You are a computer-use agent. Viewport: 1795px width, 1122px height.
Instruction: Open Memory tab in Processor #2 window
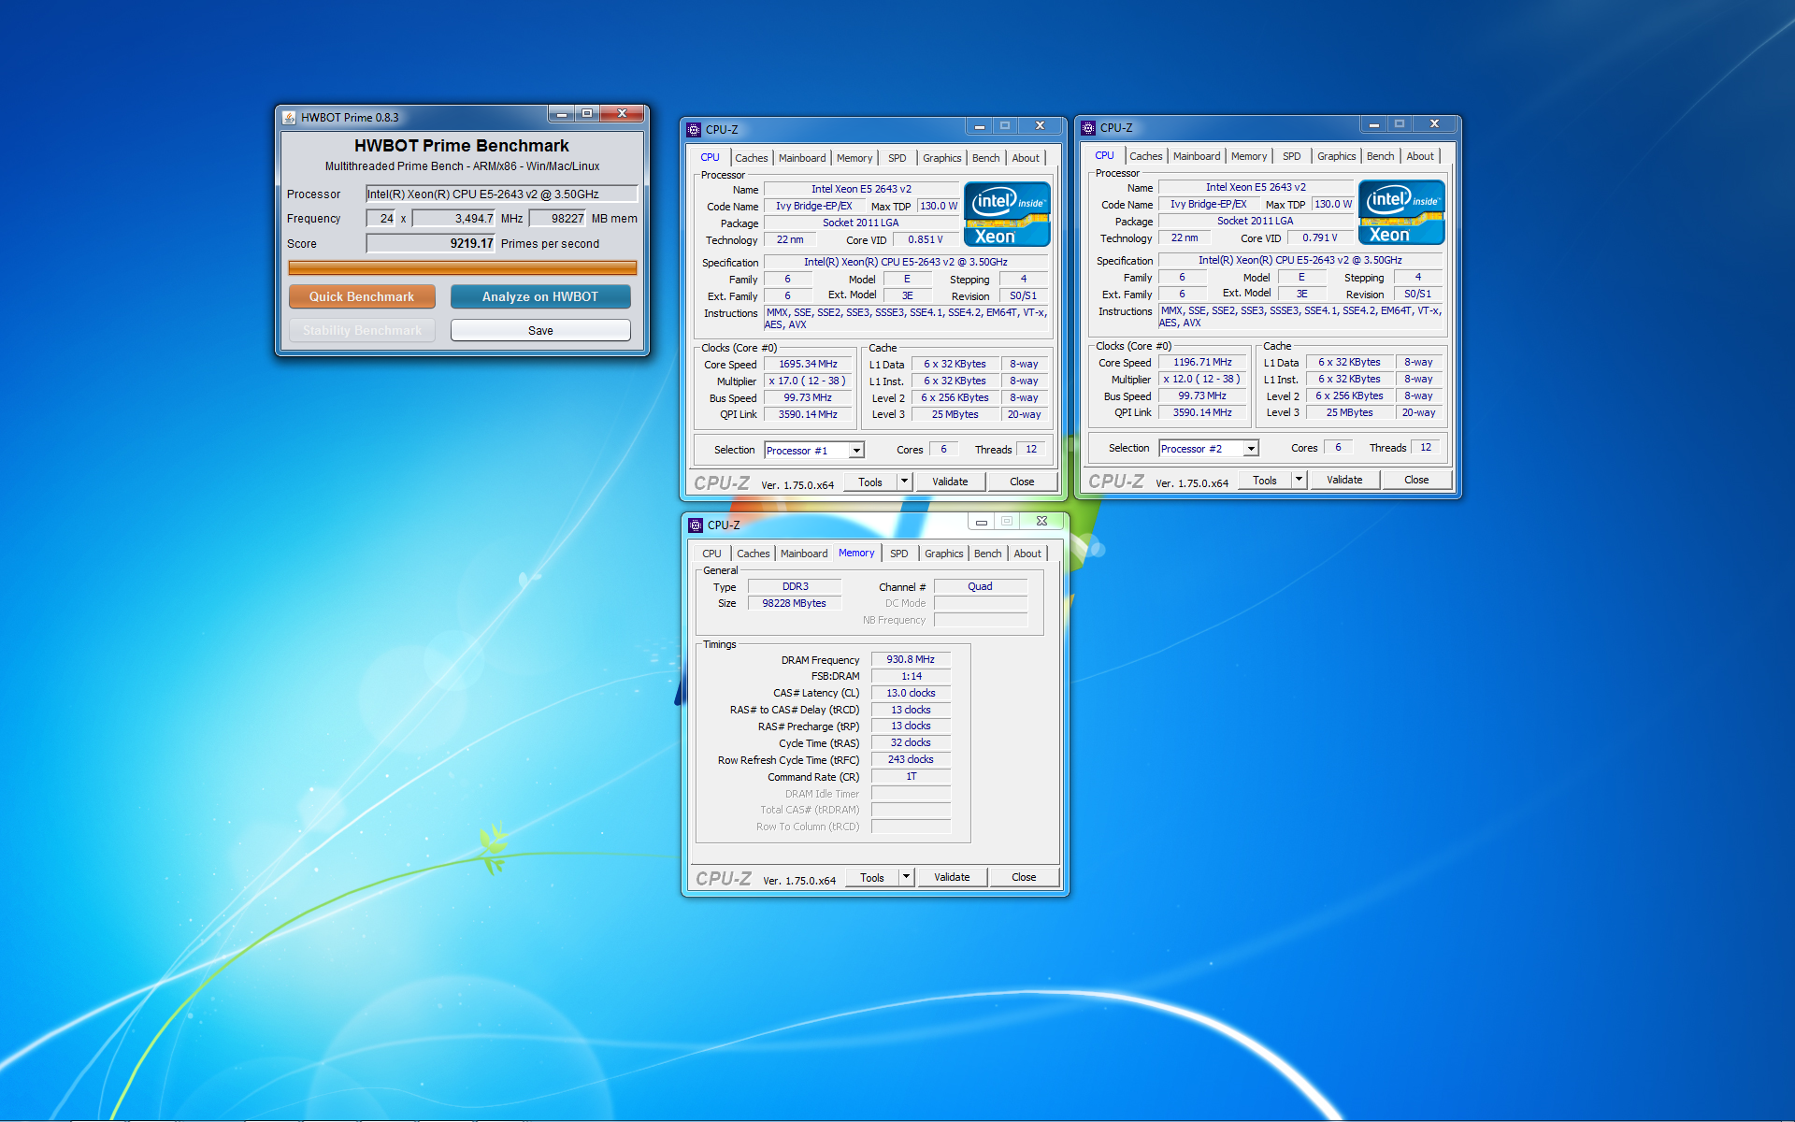[x=1249, y=156]
